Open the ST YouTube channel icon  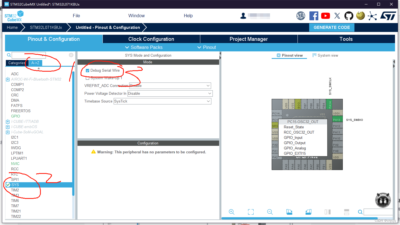coord(326,16)
